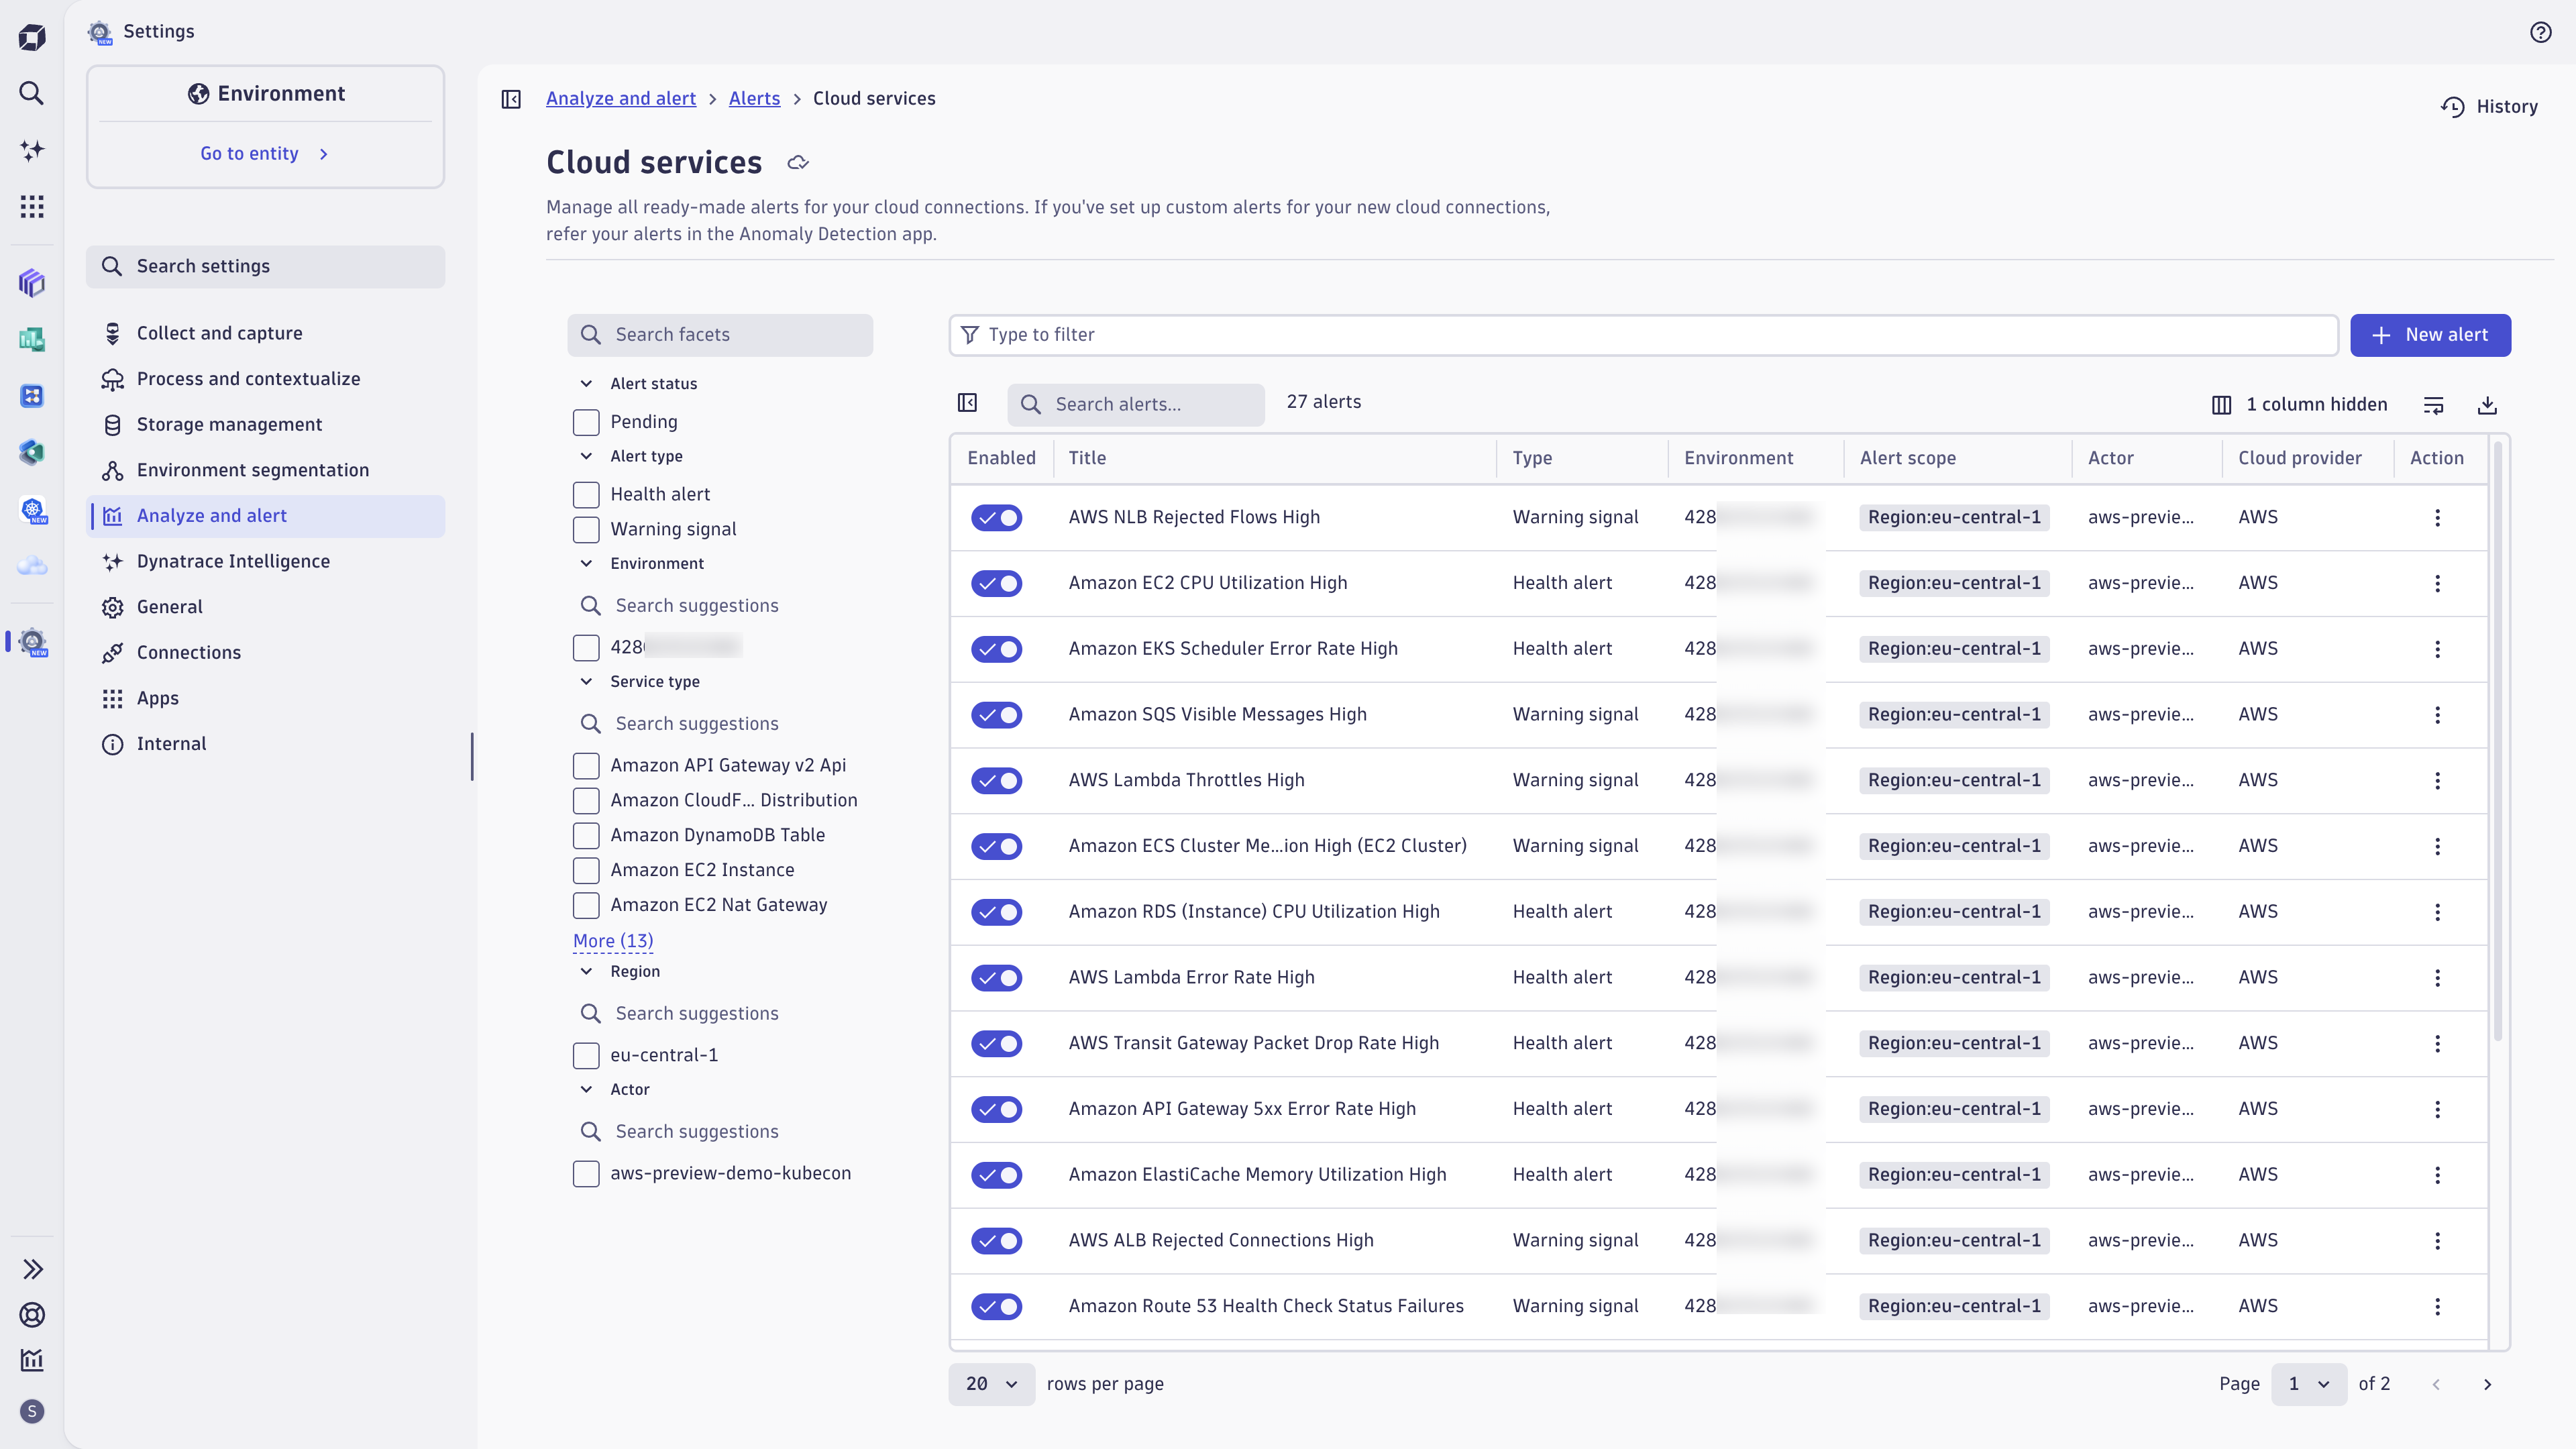The width and height of the screenshot is (2576, 1449).
Task: Tick the eu-central-1 region checkbox
Action: [586, 1055]
